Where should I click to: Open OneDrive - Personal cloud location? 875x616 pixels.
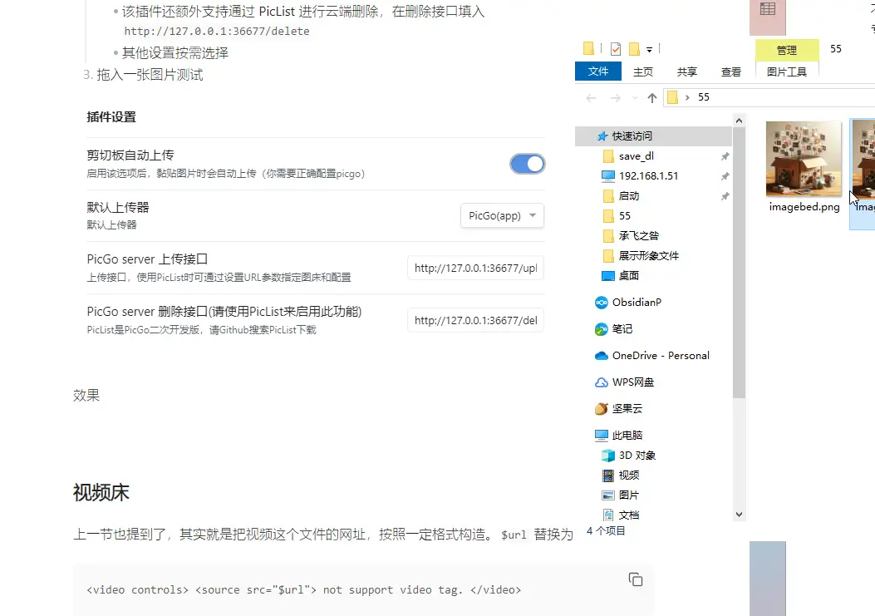click(x=660, y=356)
